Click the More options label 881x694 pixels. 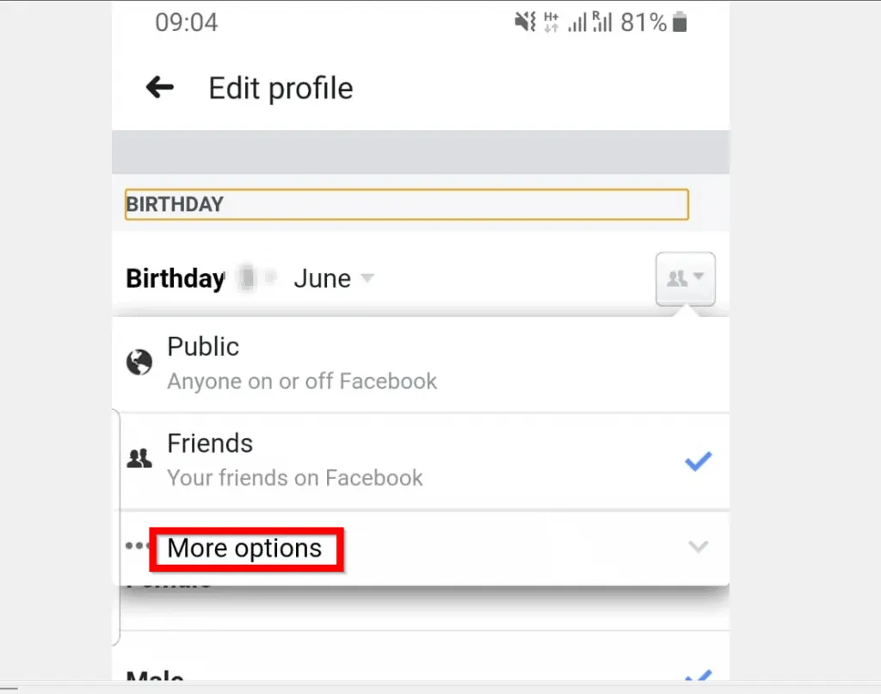click(x=245, y=548)
